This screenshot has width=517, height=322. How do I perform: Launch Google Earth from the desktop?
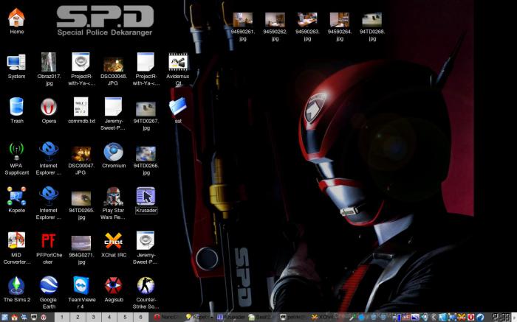49,293
